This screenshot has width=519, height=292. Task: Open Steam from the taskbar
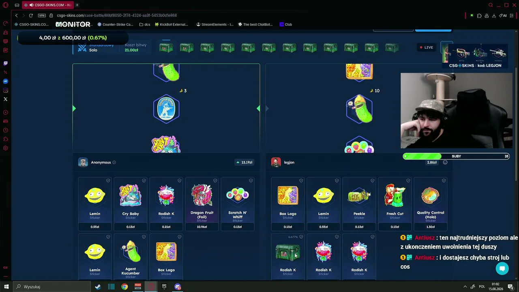click(x=98, y=287)
